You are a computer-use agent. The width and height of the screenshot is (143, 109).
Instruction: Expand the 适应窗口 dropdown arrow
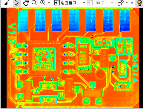[x=84, y=3]
